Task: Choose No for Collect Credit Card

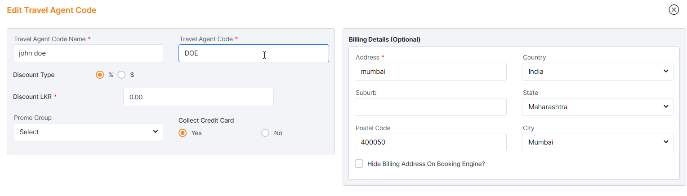Action: [265, 133]
